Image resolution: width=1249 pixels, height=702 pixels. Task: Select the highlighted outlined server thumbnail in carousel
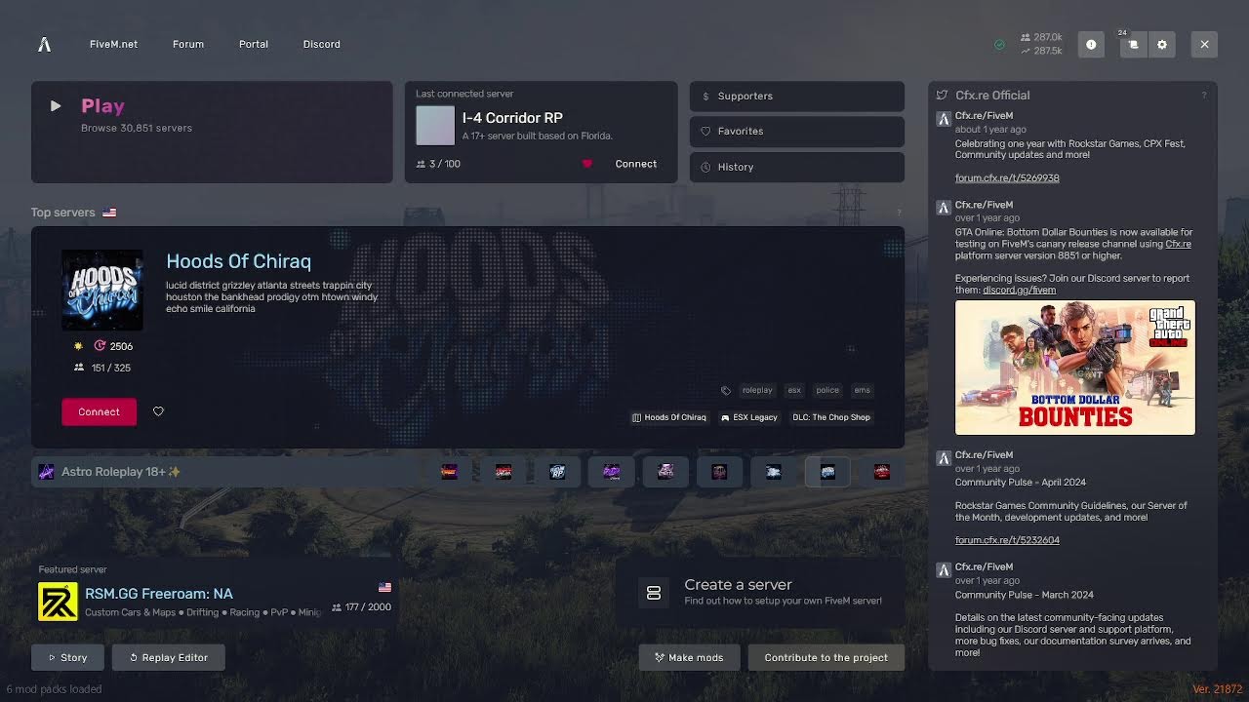pos(827,472)
